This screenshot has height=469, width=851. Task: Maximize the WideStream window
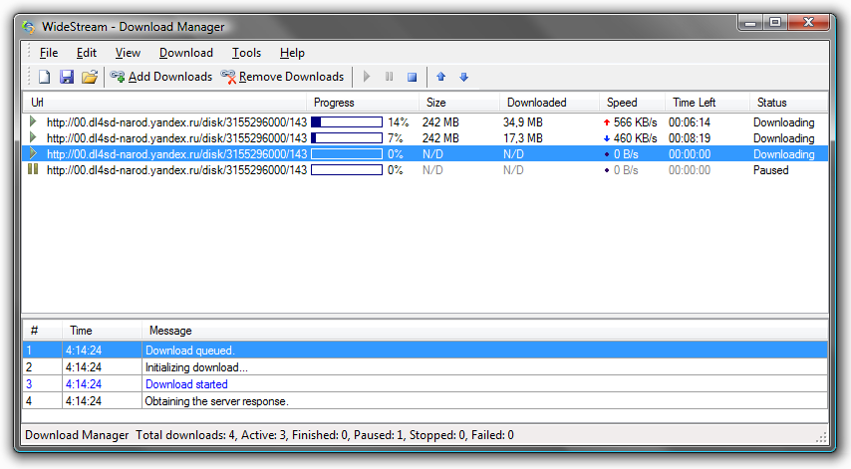point(775,22)
